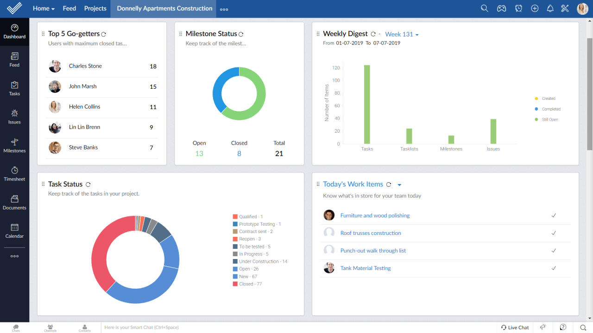Mark Roof trusses construction as complete
The height and width of the screenshot is (333, 593).
pos(553,233)
